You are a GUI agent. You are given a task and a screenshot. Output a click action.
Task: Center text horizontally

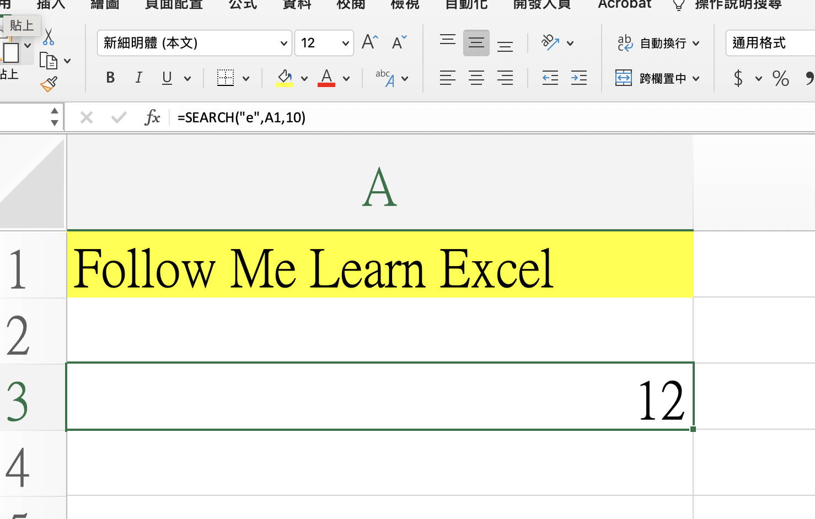[476, 78]
